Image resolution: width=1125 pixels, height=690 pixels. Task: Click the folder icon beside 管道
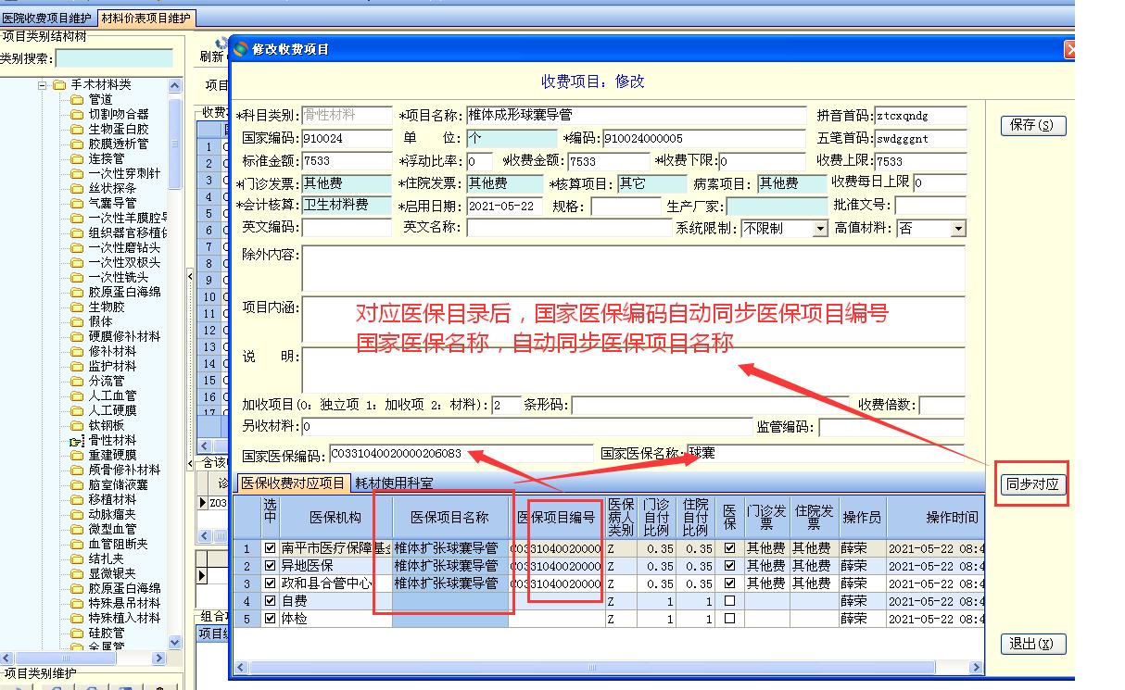(77, 100)
